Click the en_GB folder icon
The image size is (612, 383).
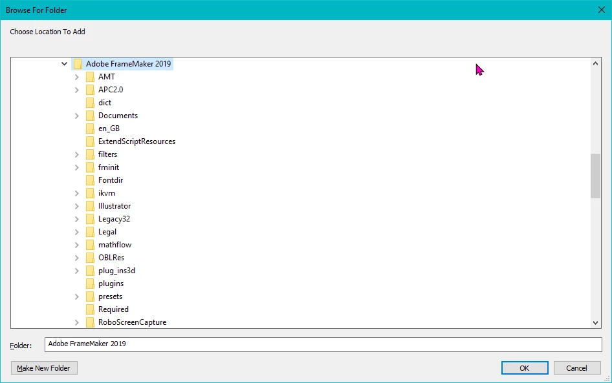(90, 128)
